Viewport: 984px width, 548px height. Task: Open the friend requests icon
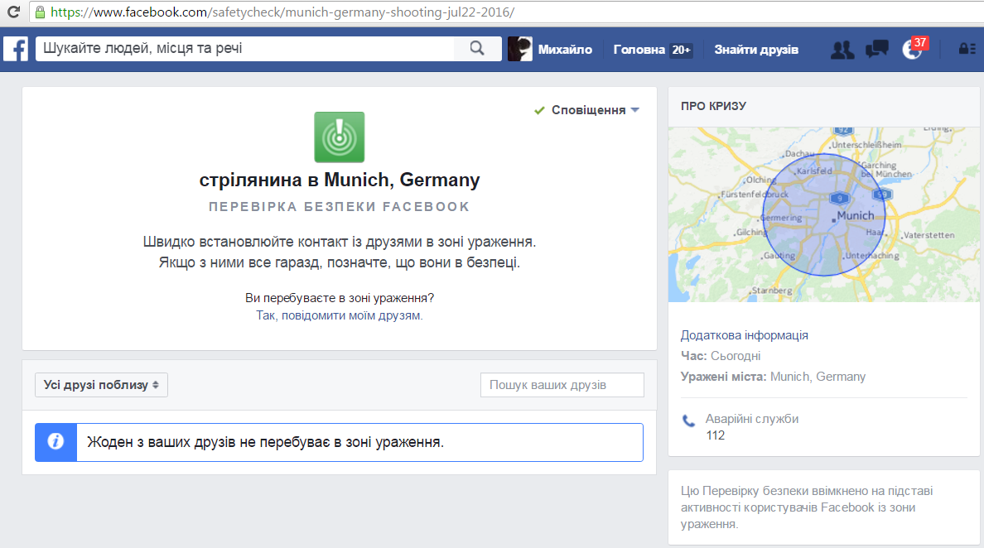842,50
